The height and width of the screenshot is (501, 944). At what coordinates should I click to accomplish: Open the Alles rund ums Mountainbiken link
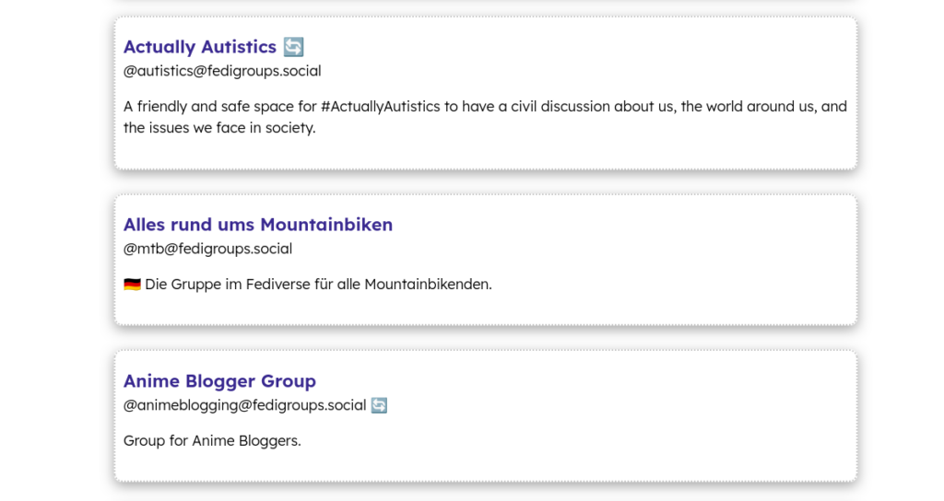tap(258, 225)
